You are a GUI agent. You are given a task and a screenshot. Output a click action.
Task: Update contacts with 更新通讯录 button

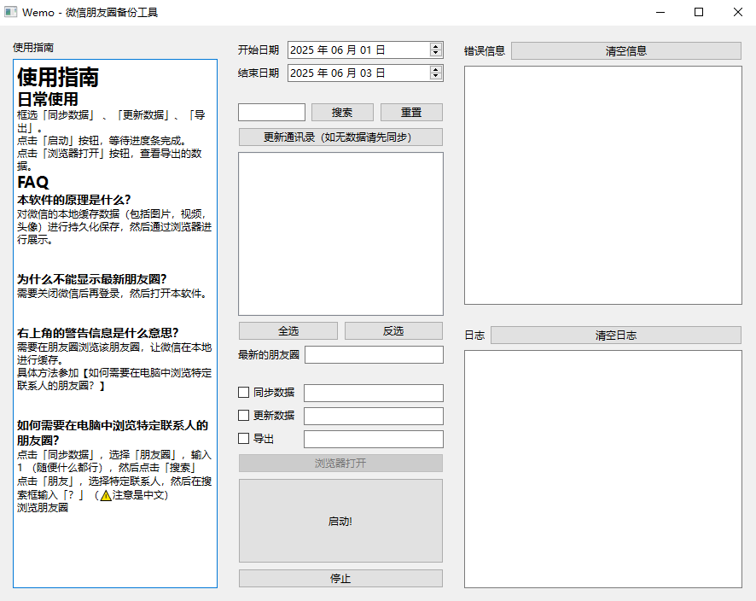click(x=340, y=137)
